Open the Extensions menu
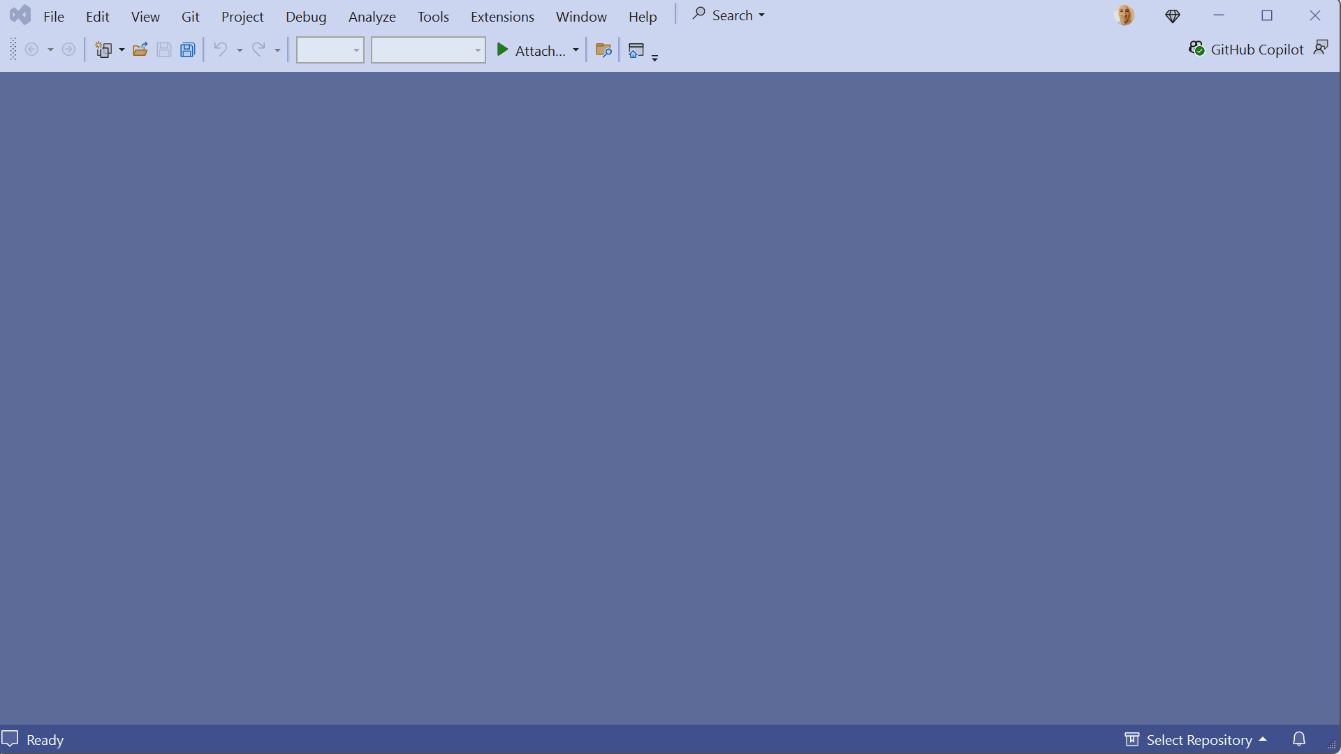This screenshot has width=1341, height=754. pyautogui.click(x=501, y=17)
